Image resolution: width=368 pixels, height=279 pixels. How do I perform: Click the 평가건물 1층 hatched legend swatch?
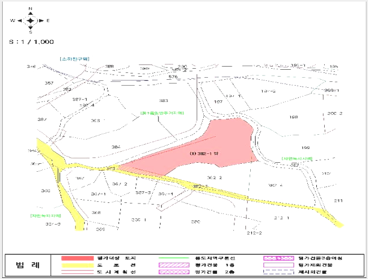coord(174,265)
